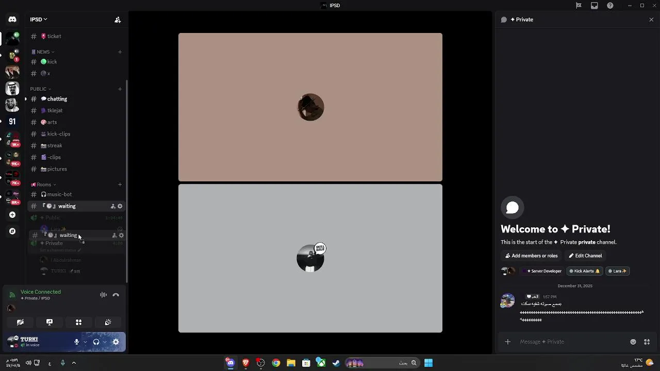
Task: Disconnect from voice with hang-up icon
Action: coord(116,295)
